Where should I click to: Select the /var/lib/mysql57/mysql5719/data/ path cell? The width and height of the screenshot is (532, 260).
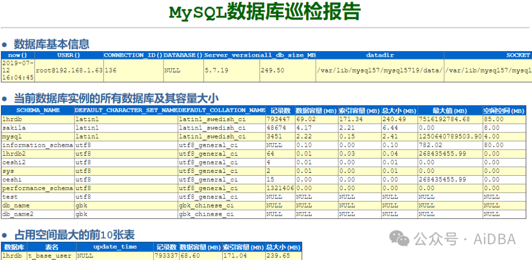click(380, 70)
